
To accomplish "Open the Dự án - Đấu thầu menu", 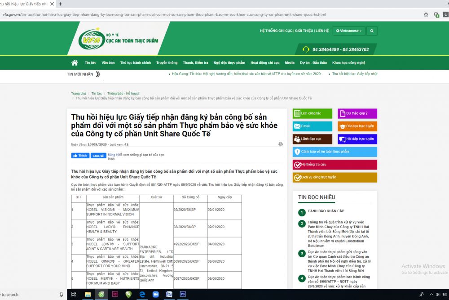I will click(313, 63).
